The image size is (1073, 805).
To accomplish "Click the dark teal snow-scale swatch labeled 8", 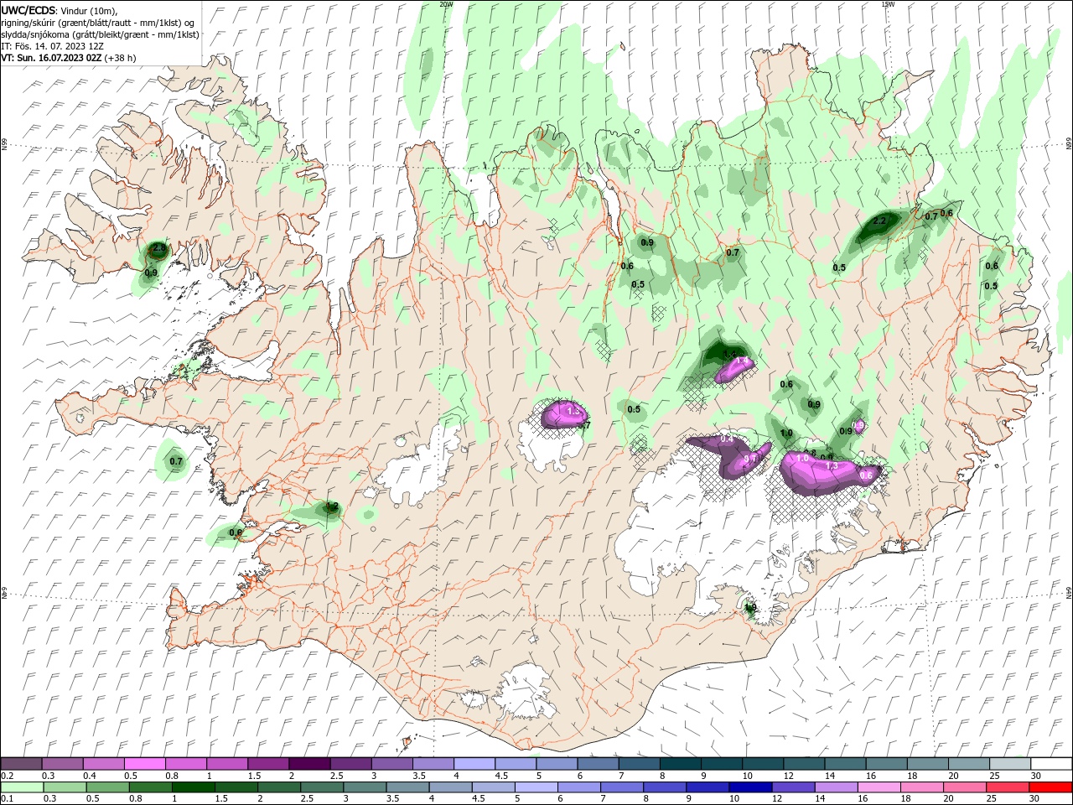I will (680, 763).
